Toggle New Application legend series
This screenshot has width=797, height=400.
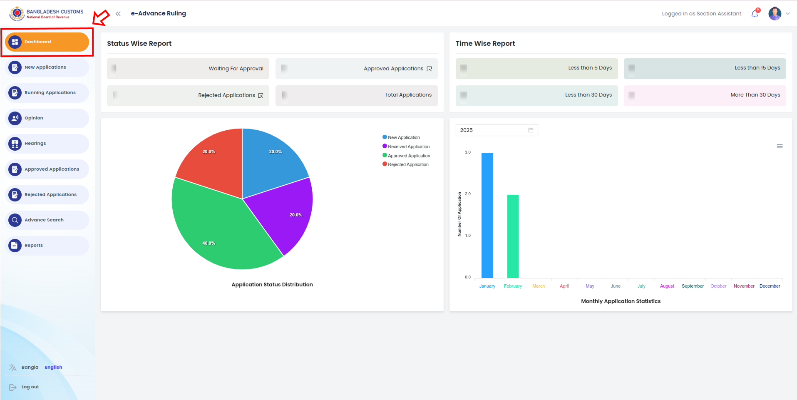401,137
